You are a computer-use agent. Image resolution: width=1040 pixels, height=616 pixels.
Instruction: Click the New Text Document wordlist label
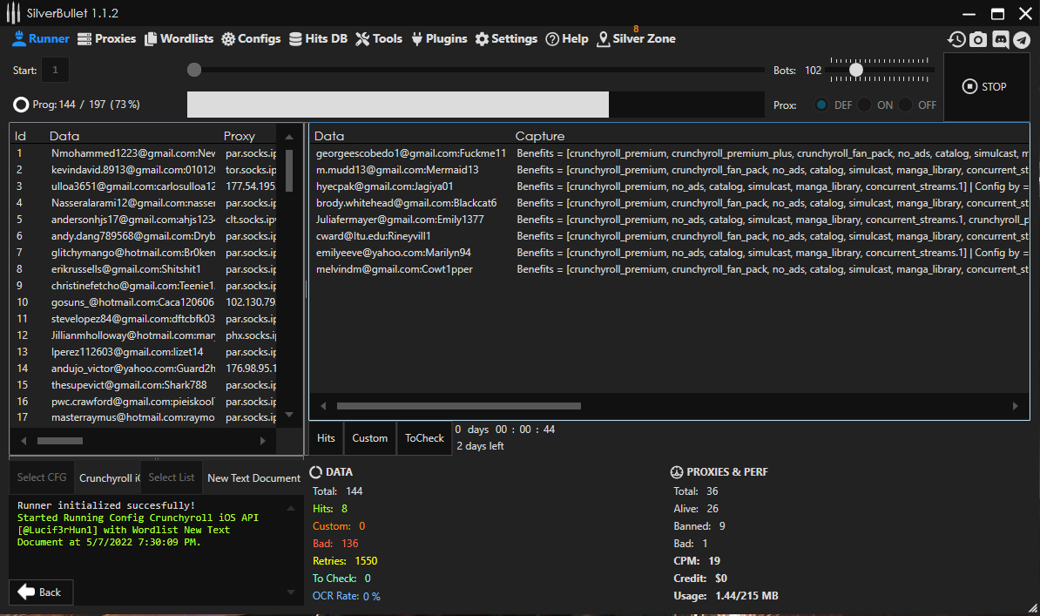click(x=253, y=478)
